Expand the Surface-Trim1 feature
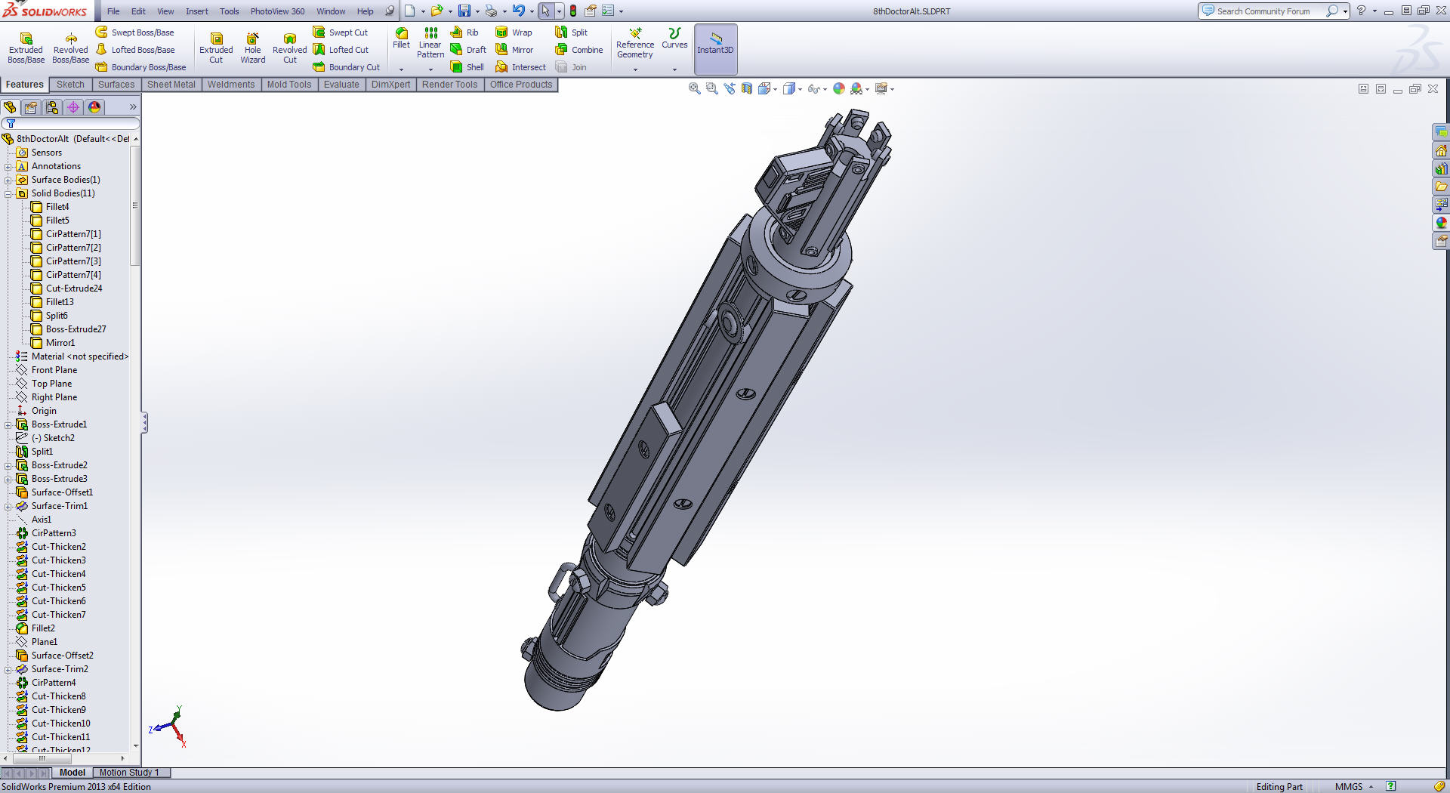The height and width of the screenshot is (793, 1450). click(8, 507)
